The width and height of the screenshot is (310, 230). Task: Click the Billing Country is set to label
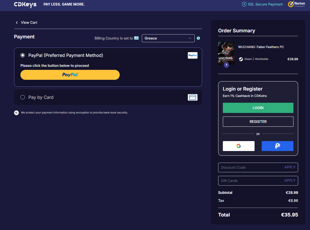[114, 38]
